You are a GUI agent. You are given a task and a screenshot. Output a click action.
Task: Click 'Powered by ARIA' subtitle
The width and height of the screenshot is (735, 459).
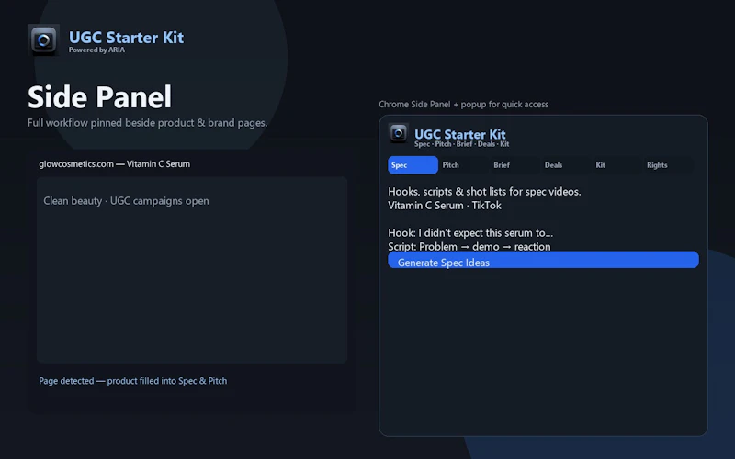pyautogui.click(x=96, y=50)
